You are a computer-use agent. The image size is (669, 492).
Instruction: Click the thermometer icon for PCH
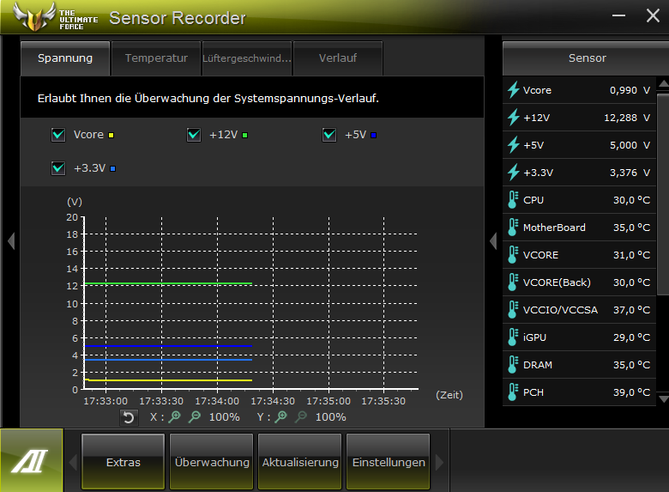tap(513, 392)
